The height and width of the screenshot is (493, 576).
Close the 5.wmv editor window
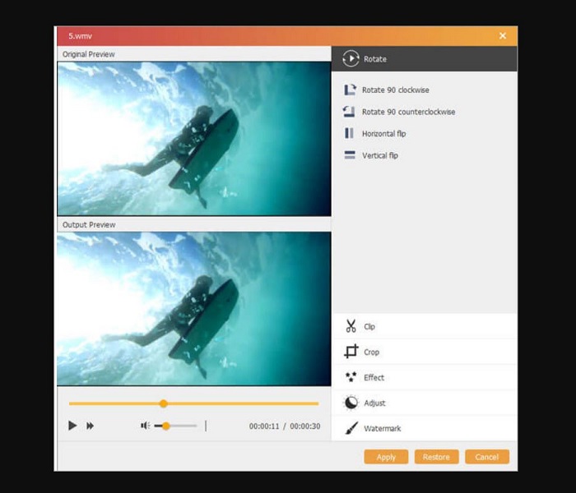point(503,35)
